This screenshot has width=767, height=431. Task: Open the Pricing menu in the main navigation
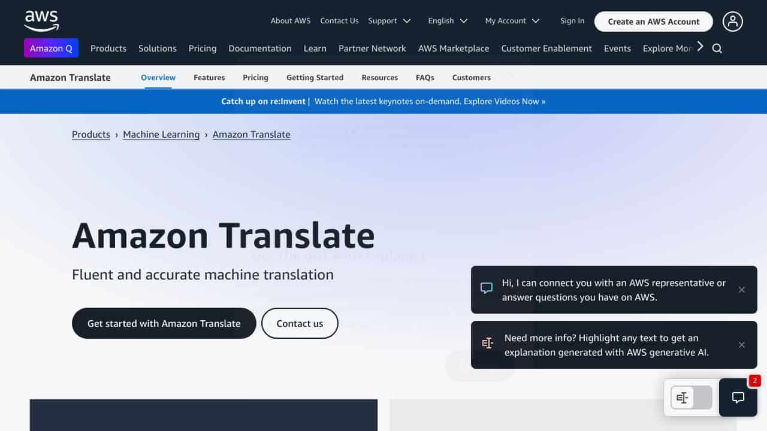point(203,48)
